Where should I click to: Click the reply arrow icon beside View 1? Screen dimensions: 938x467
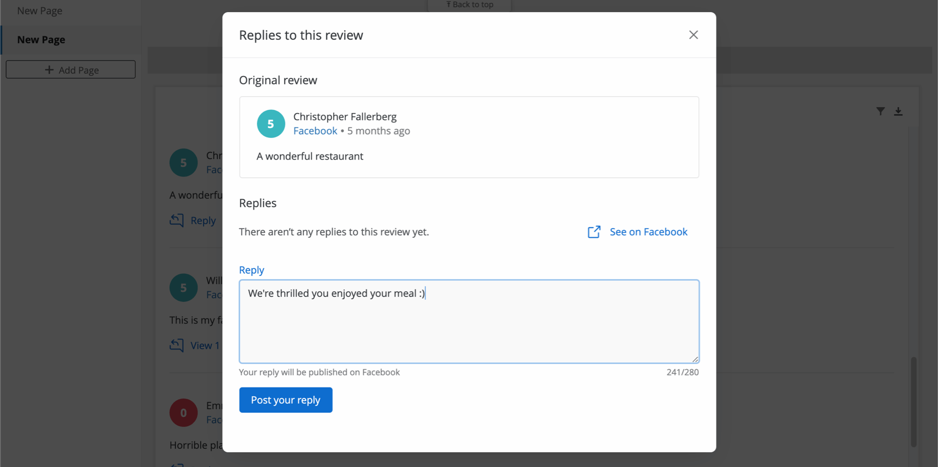(177, 346)
